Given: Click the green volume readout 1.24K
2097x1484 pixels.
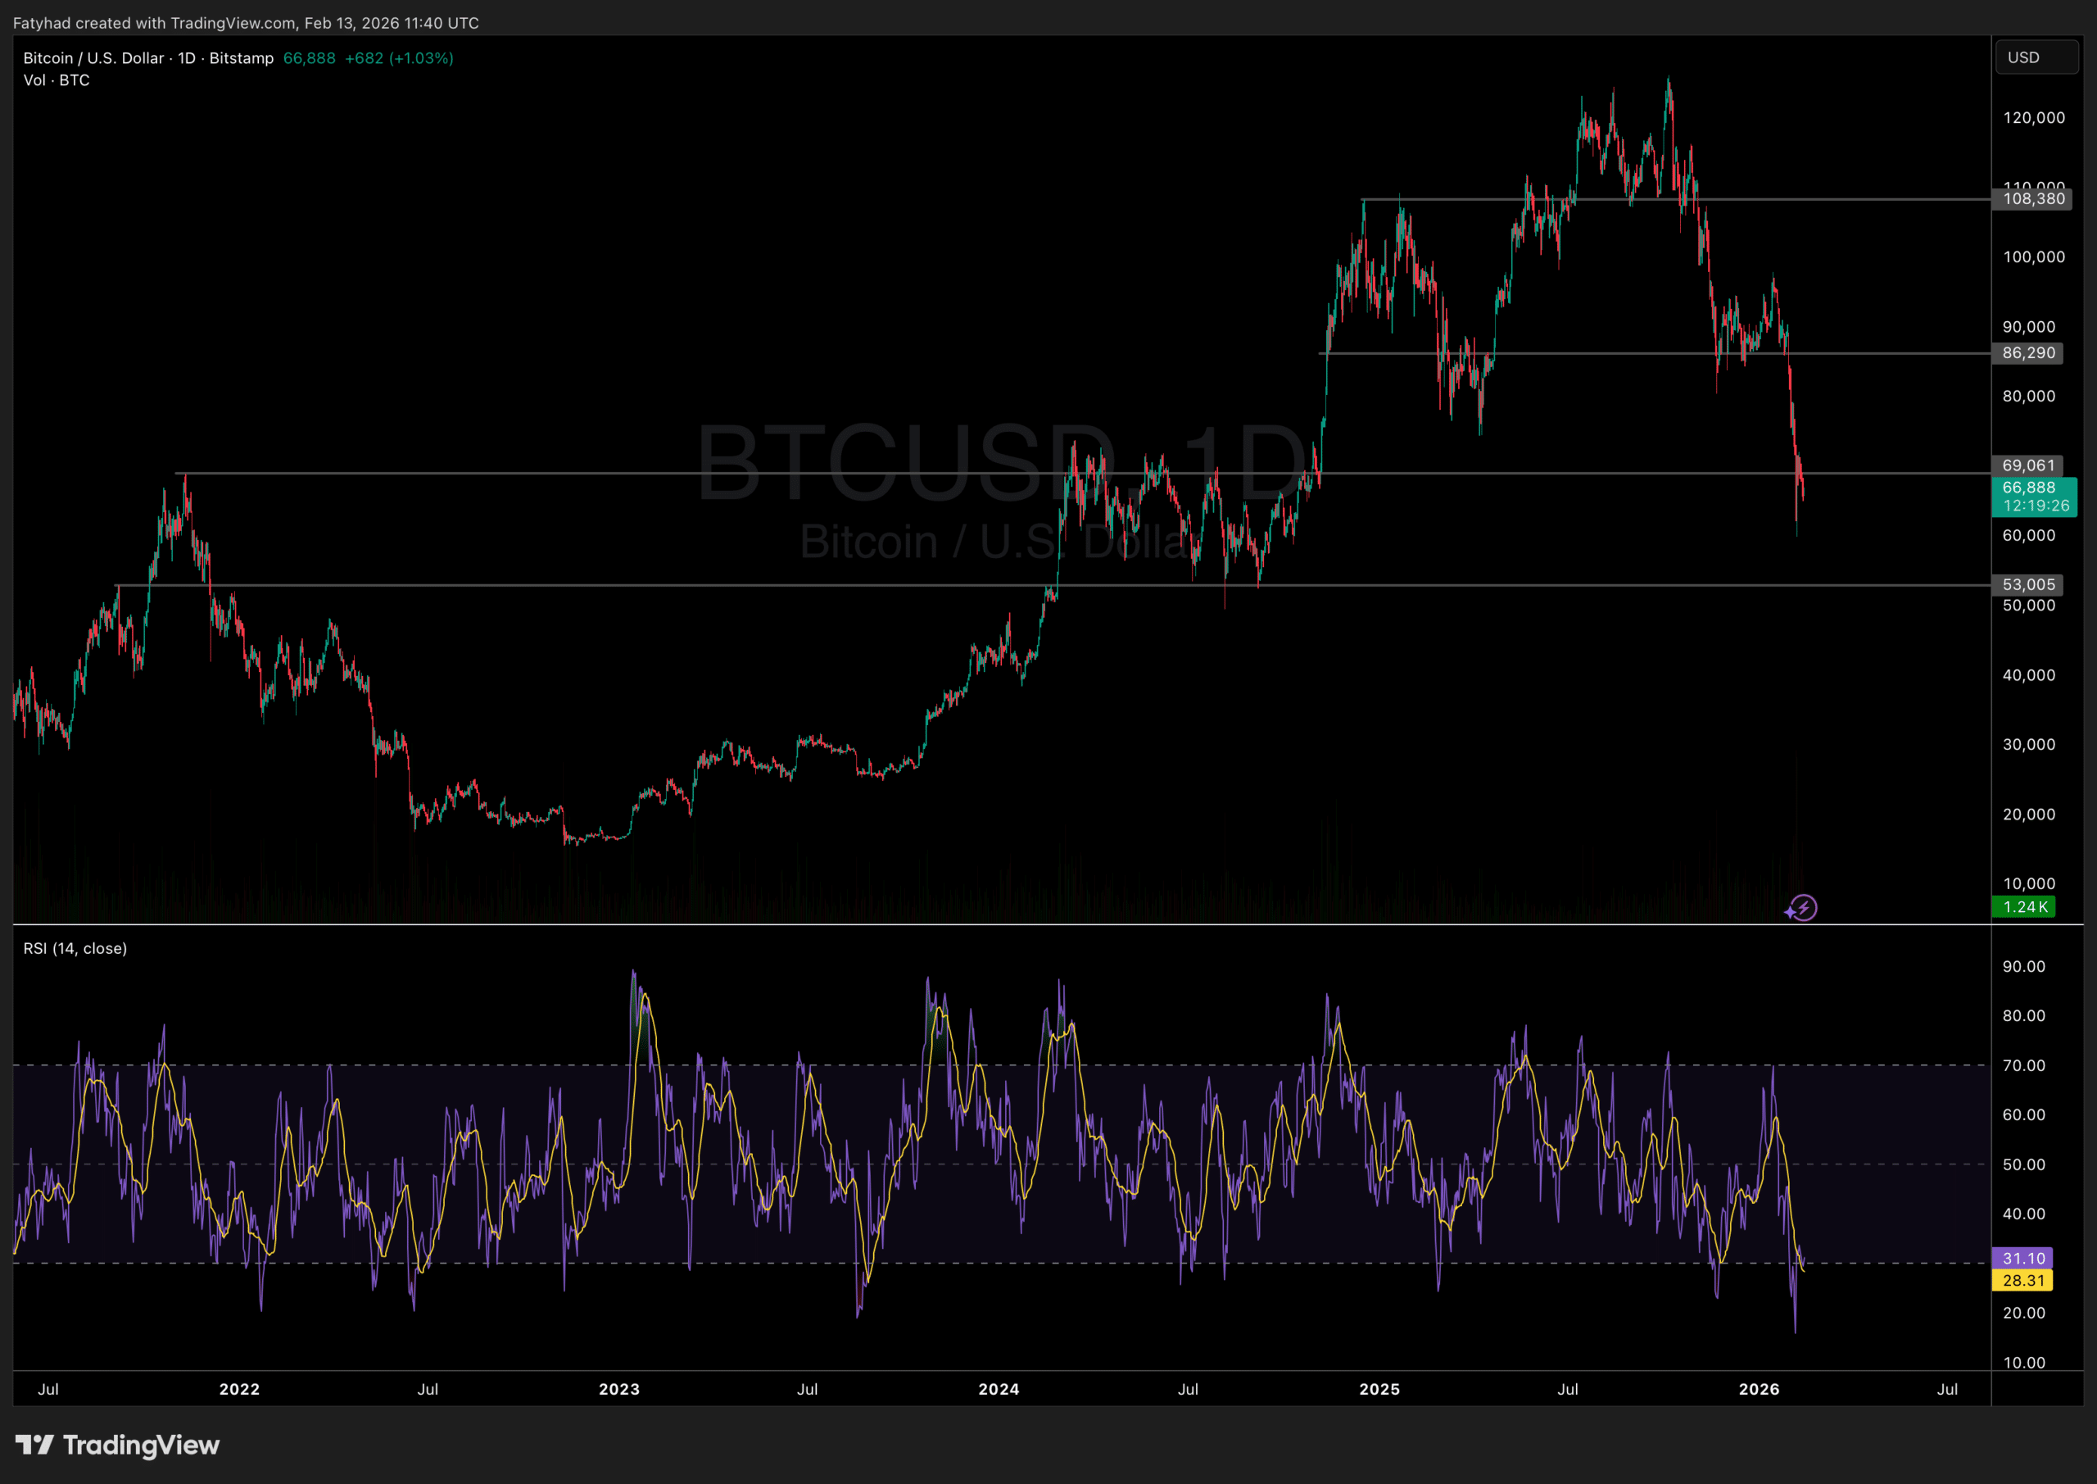Looking at the screenshot, I should pos(2025,906).
